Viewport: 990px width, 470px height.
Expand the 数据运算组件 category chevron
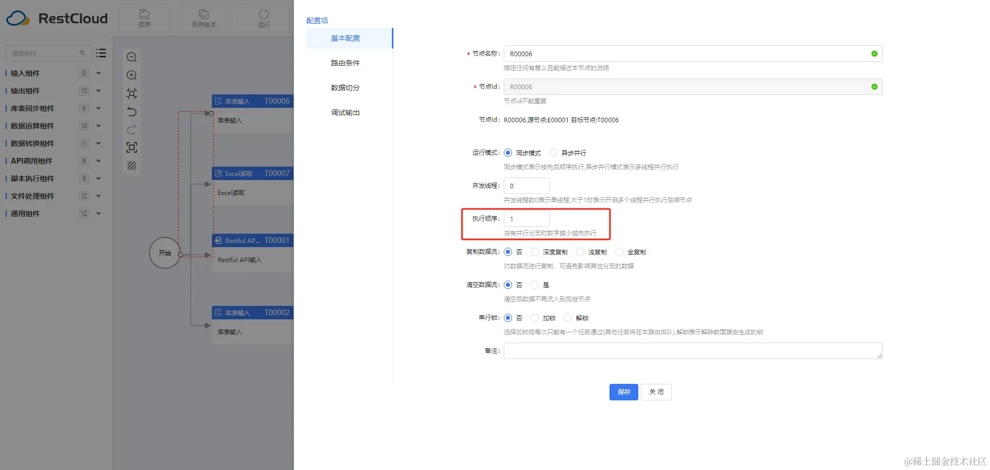(98, 126)
